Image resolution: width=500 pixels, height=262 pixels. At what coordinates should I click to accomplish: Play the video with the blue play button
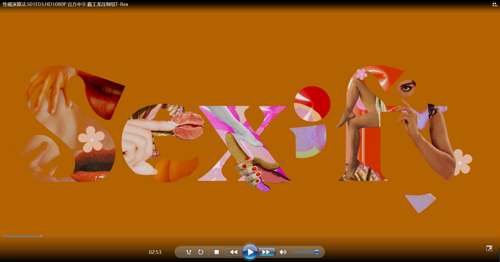click(250, 252)
